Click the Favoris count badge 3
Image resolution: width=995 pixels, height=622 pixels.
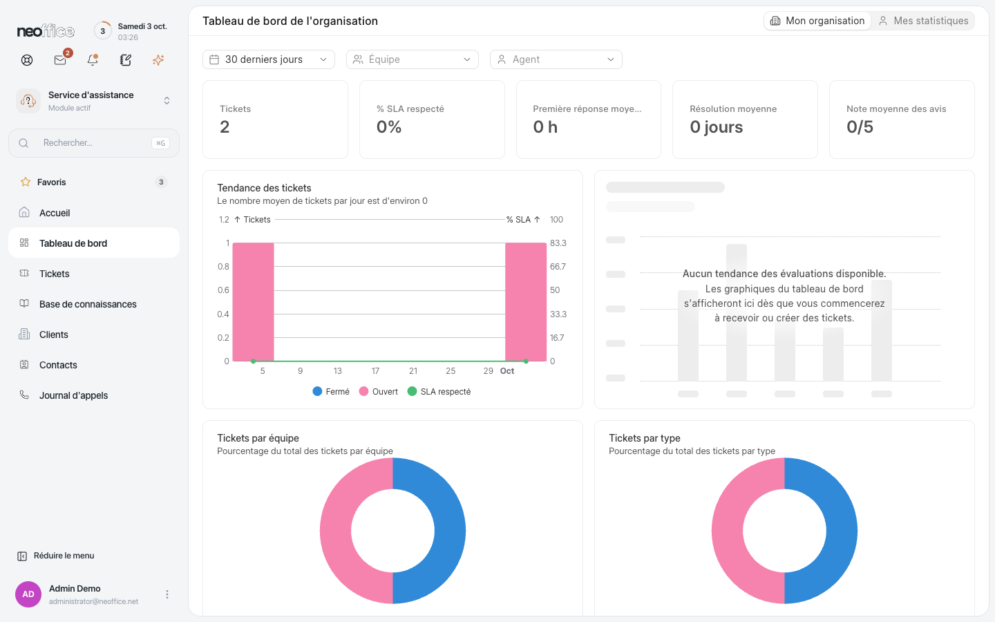tap(161, 182)
